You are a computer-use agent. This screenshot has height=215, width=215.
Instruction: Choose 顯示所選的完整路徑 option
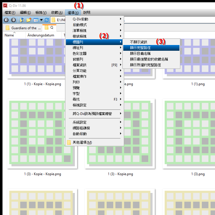(x=151, y=65)
